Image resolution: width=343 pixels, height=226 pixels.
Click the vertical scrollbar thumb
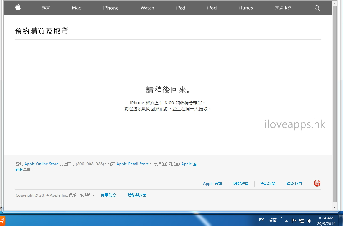[x=335, y=104]
